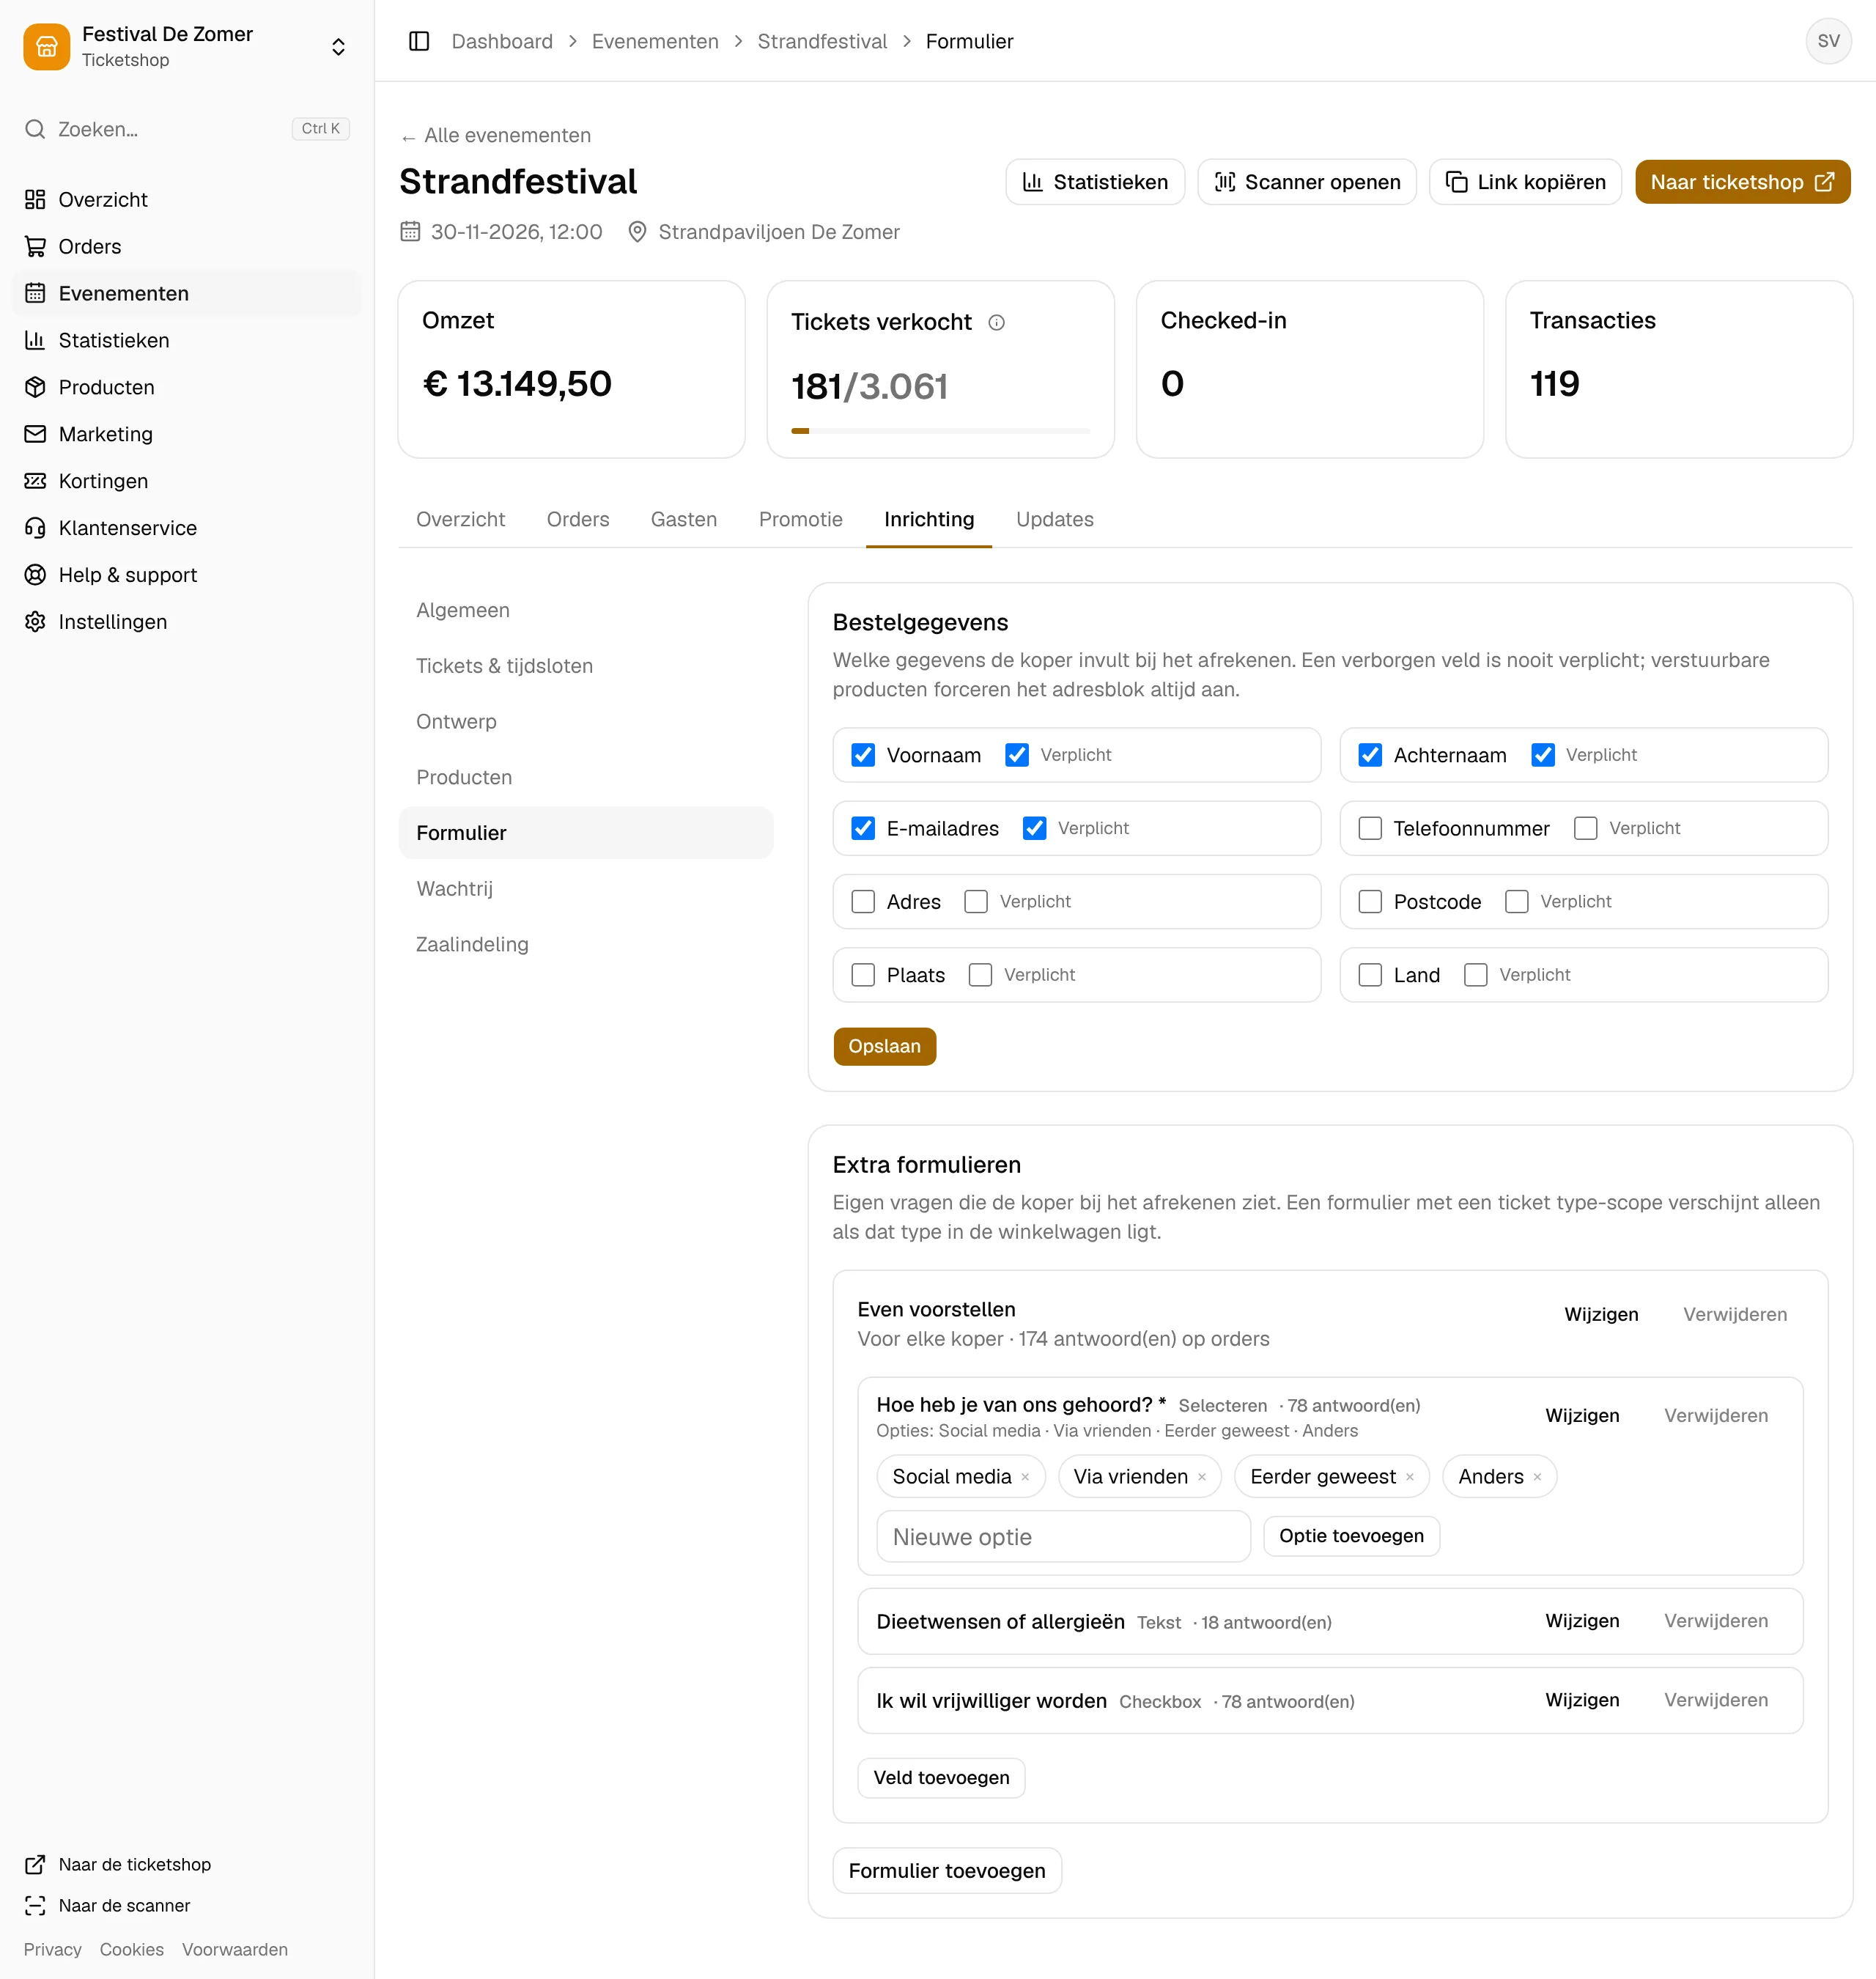Open Tickets & tijdsloten settings section
Image resolution: width=1876 pixels, height=1979 pixels.
(x=586, y=666)
